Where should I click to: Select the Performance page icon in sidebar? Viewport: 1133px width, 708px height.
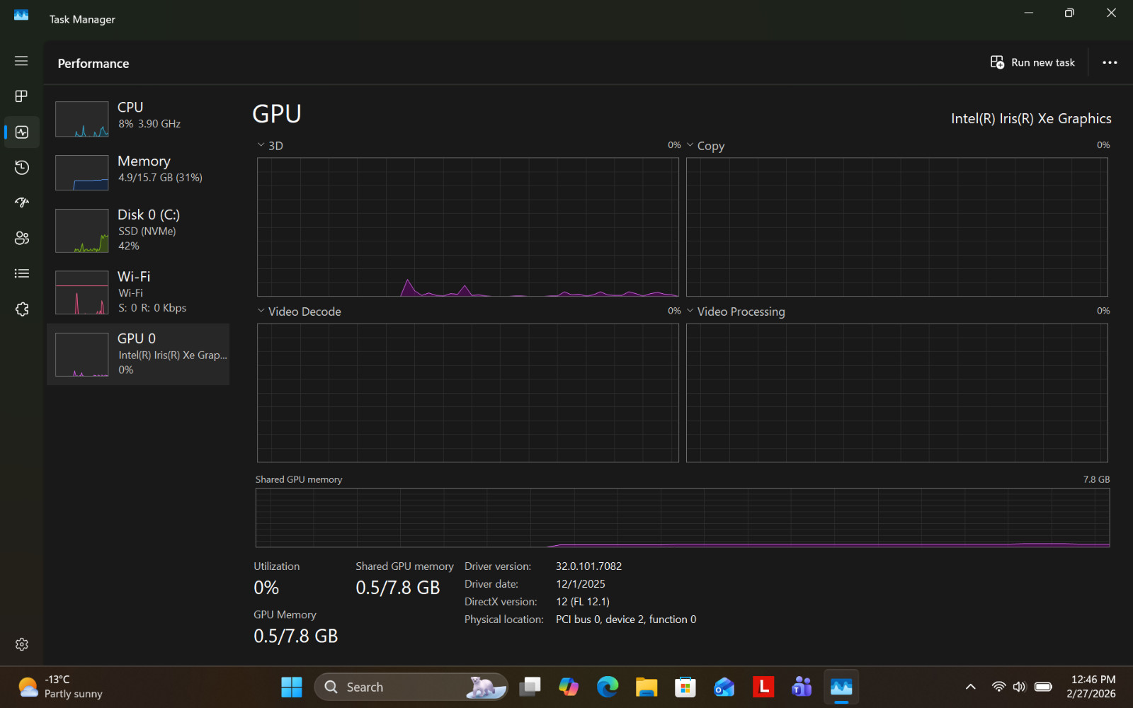coord(21,132)
